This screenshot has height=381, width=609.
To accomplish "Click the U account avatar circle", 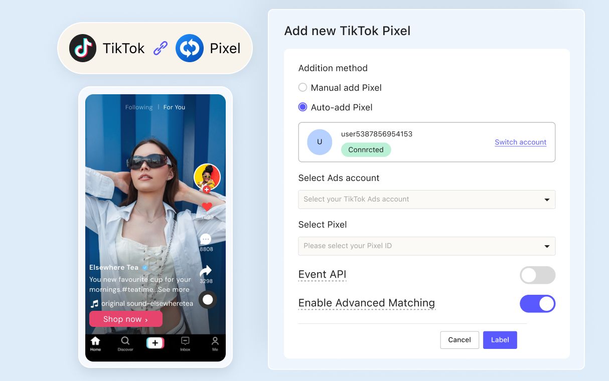I will tap(320, 142).
